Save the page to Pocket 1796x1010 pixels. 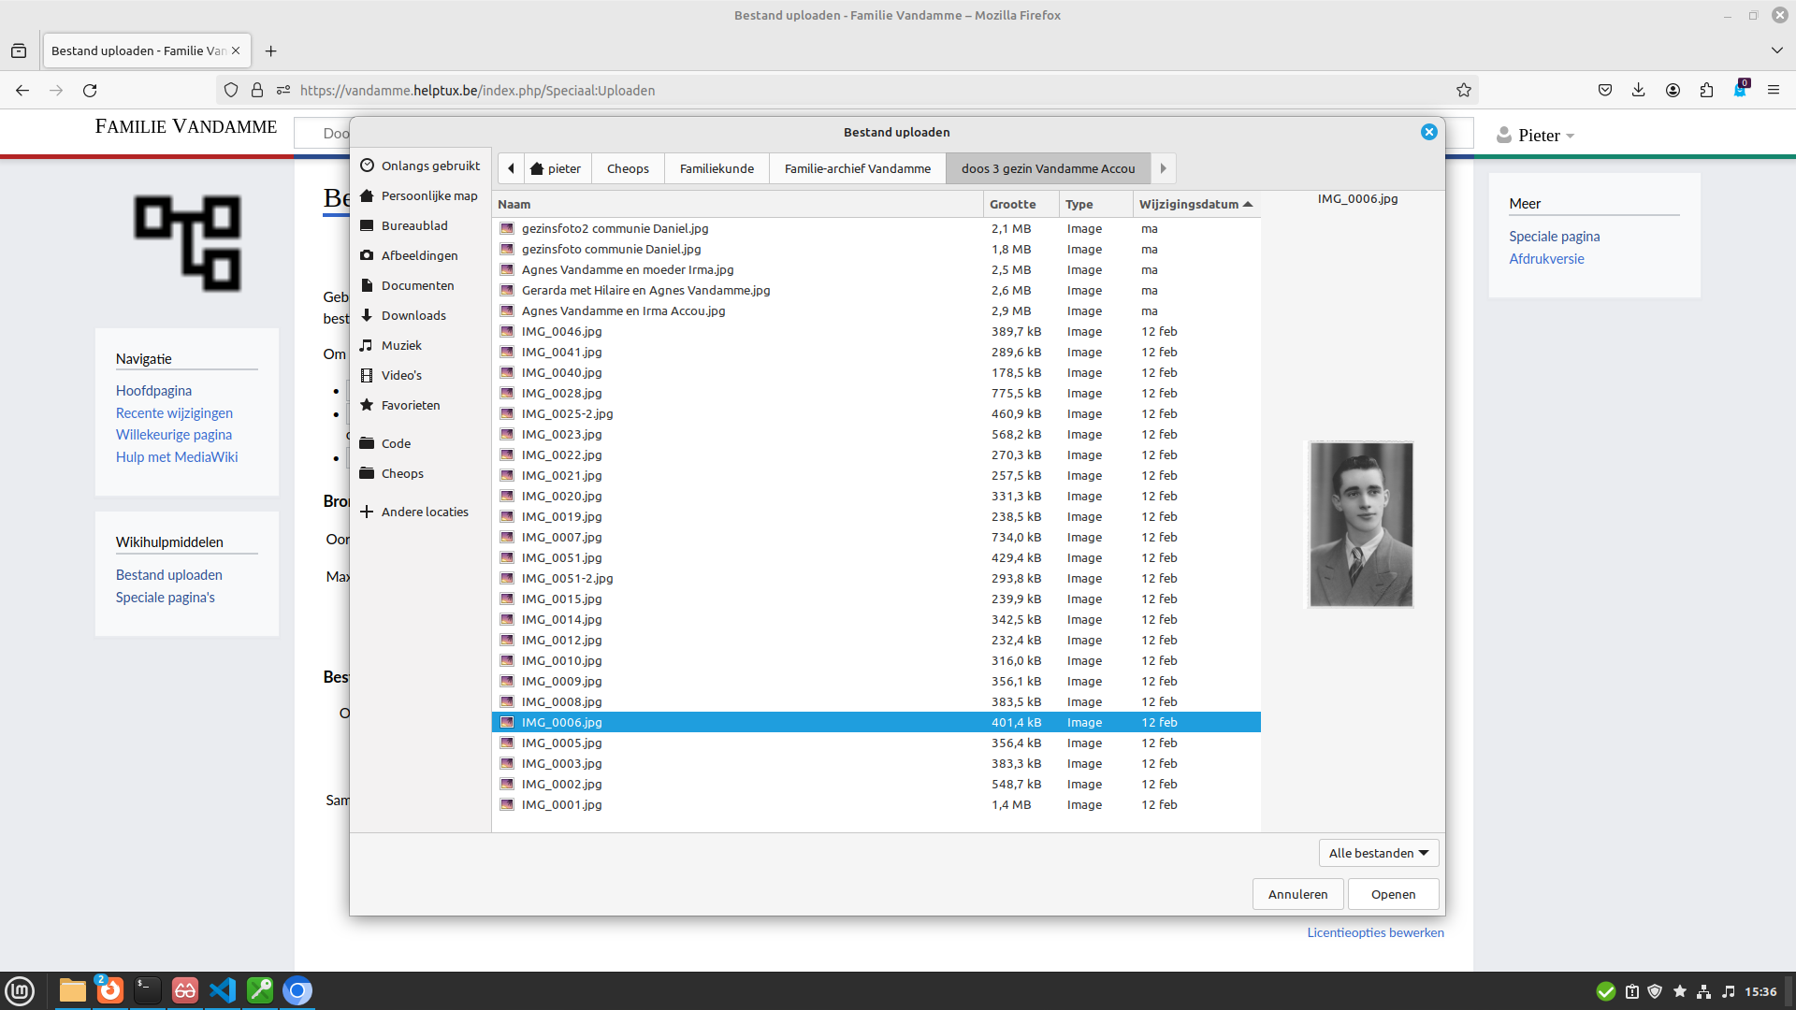click(x=1605, y=90)
